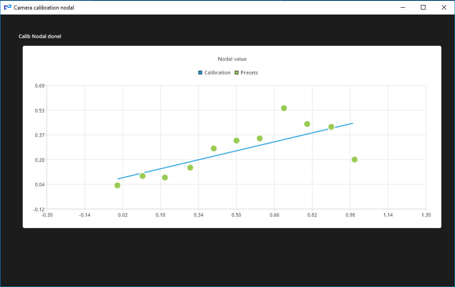Click the 0.04 y-axis label

(40, 184)
